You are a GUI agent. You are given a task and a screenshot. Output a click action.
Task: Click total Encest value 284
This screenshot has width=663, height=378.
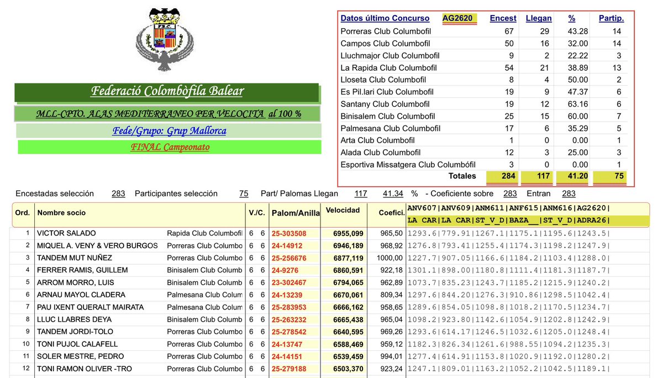point(507,176)
